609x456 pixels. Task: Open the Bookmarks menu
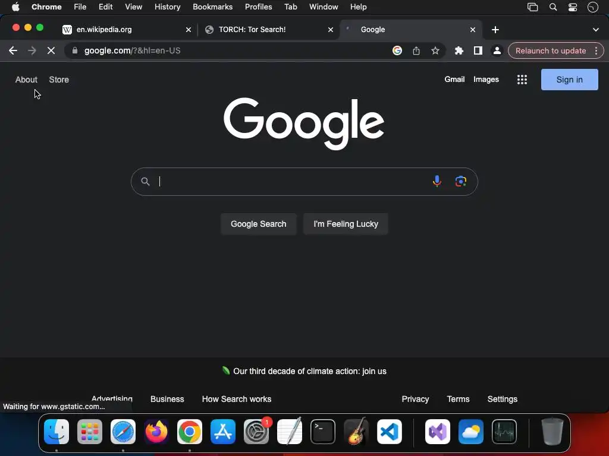(212, 7)
